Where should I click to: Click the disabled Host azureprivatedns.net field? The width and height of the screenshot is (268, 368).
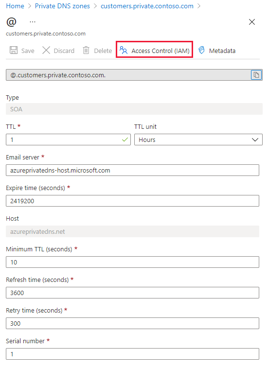132,231
